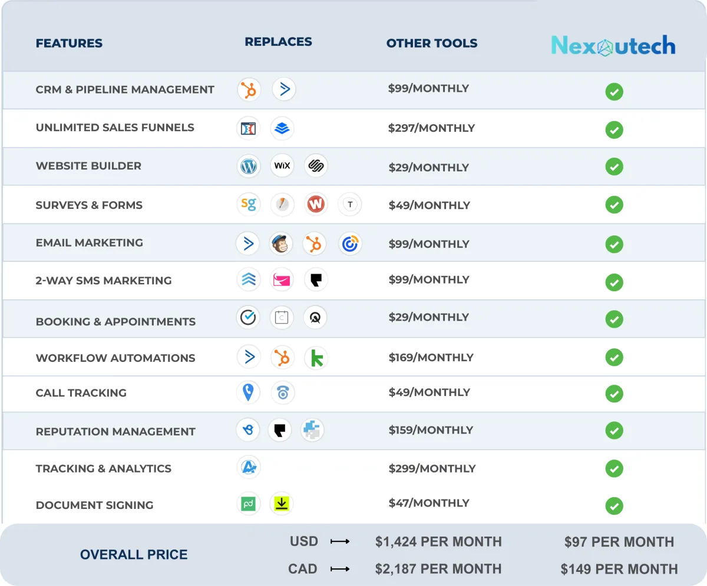Screen dimensions: 707x586
Task: Click the Squarespace icon
Action: tap(316, 166)
